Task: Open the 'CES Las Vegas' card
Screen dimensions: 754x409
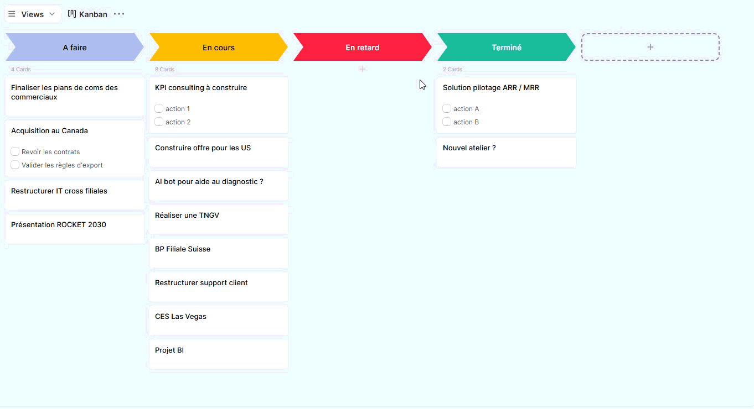Action: tap(180, 317)
